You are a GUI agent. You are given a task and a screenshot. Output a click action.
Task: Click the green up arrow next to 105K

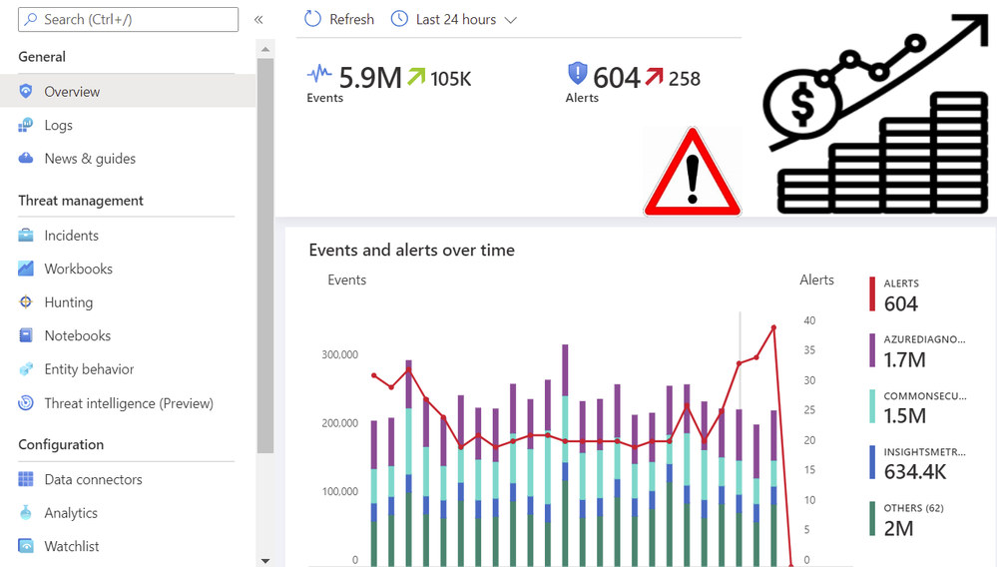pos(416,77)
